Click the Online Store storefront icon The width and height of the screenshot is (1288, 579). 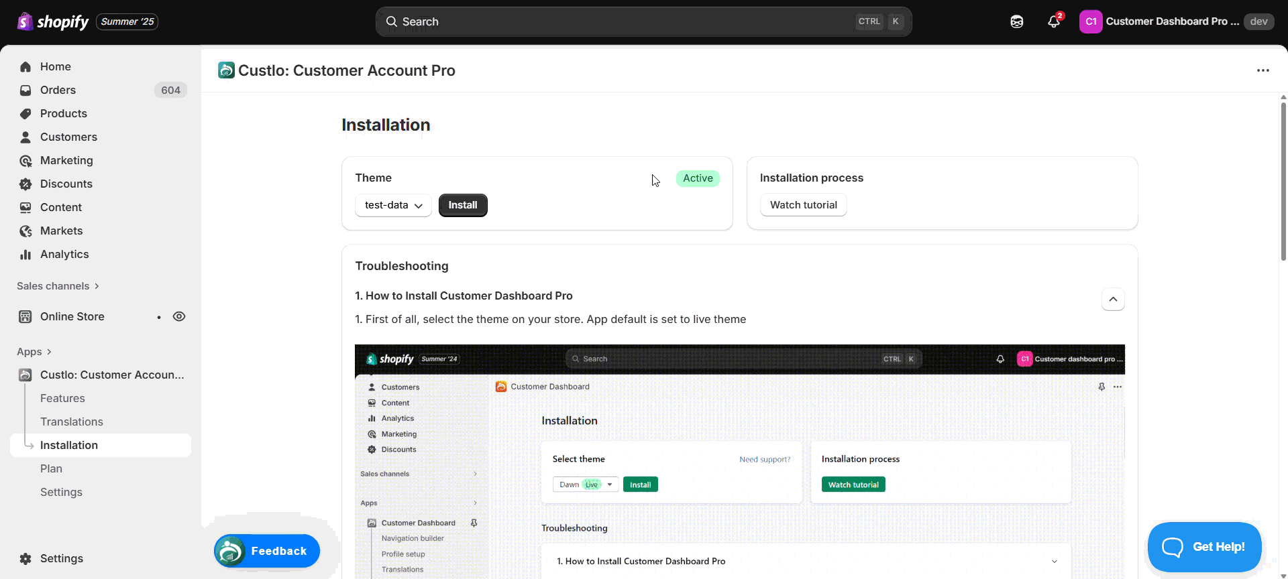(x=25, y=316)
